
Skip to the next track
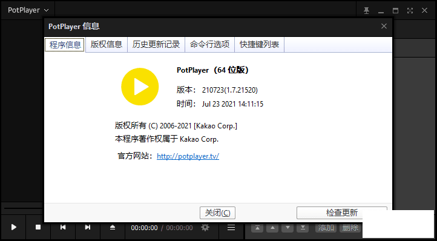88,227
